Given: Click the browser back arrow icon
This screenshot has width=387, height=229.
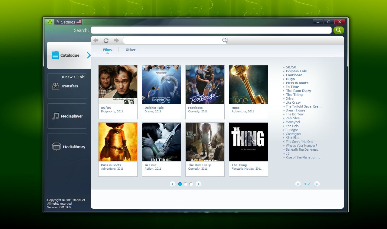Looking at the screenshot, I should coord(96,40).
